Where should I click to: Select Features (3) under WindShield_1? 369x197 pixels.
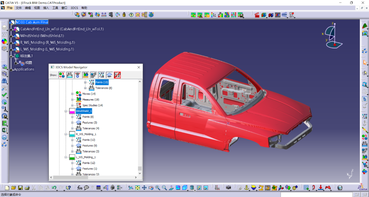coord(90,123)
